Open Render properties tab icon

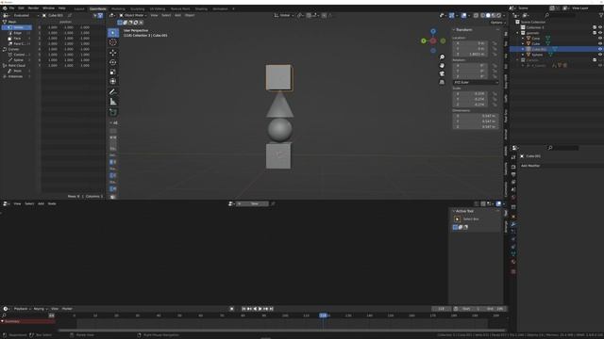click(513, 167)
